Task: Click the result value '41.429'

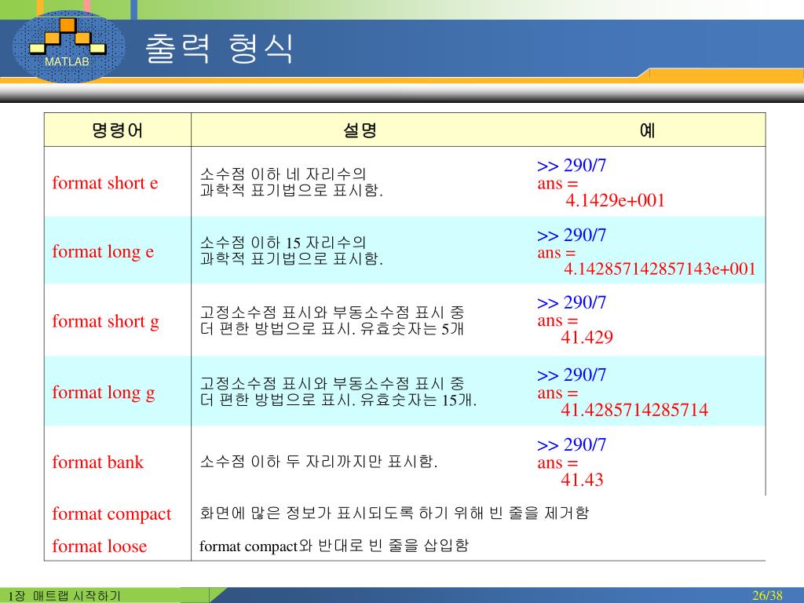Action: [587, 338]
